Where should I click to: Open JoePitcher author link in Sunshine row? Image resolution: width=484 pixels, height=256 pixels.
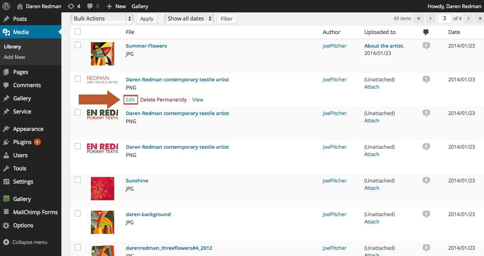[x=334, y=180]
